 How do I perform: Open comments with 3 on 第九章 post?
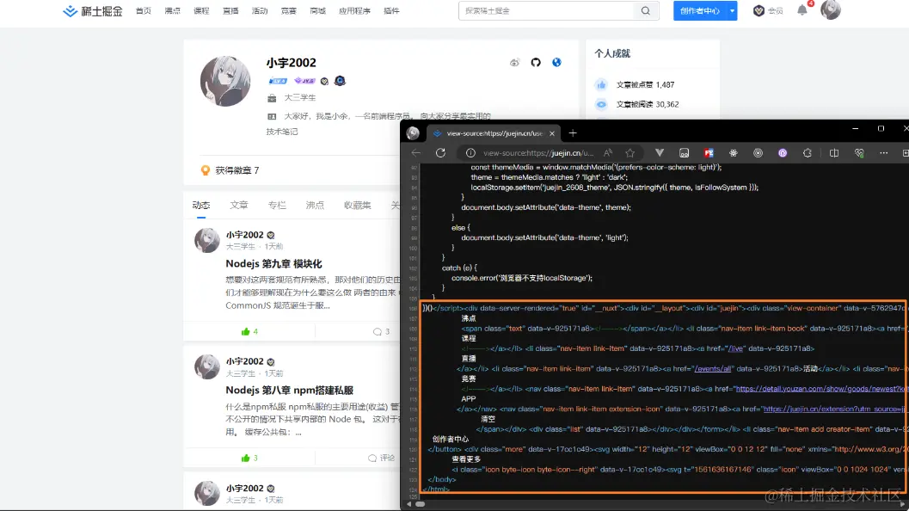coord(381,332)
